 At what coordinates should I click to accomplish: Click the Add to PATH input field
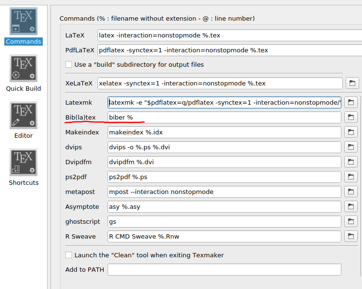pos(224,270)
